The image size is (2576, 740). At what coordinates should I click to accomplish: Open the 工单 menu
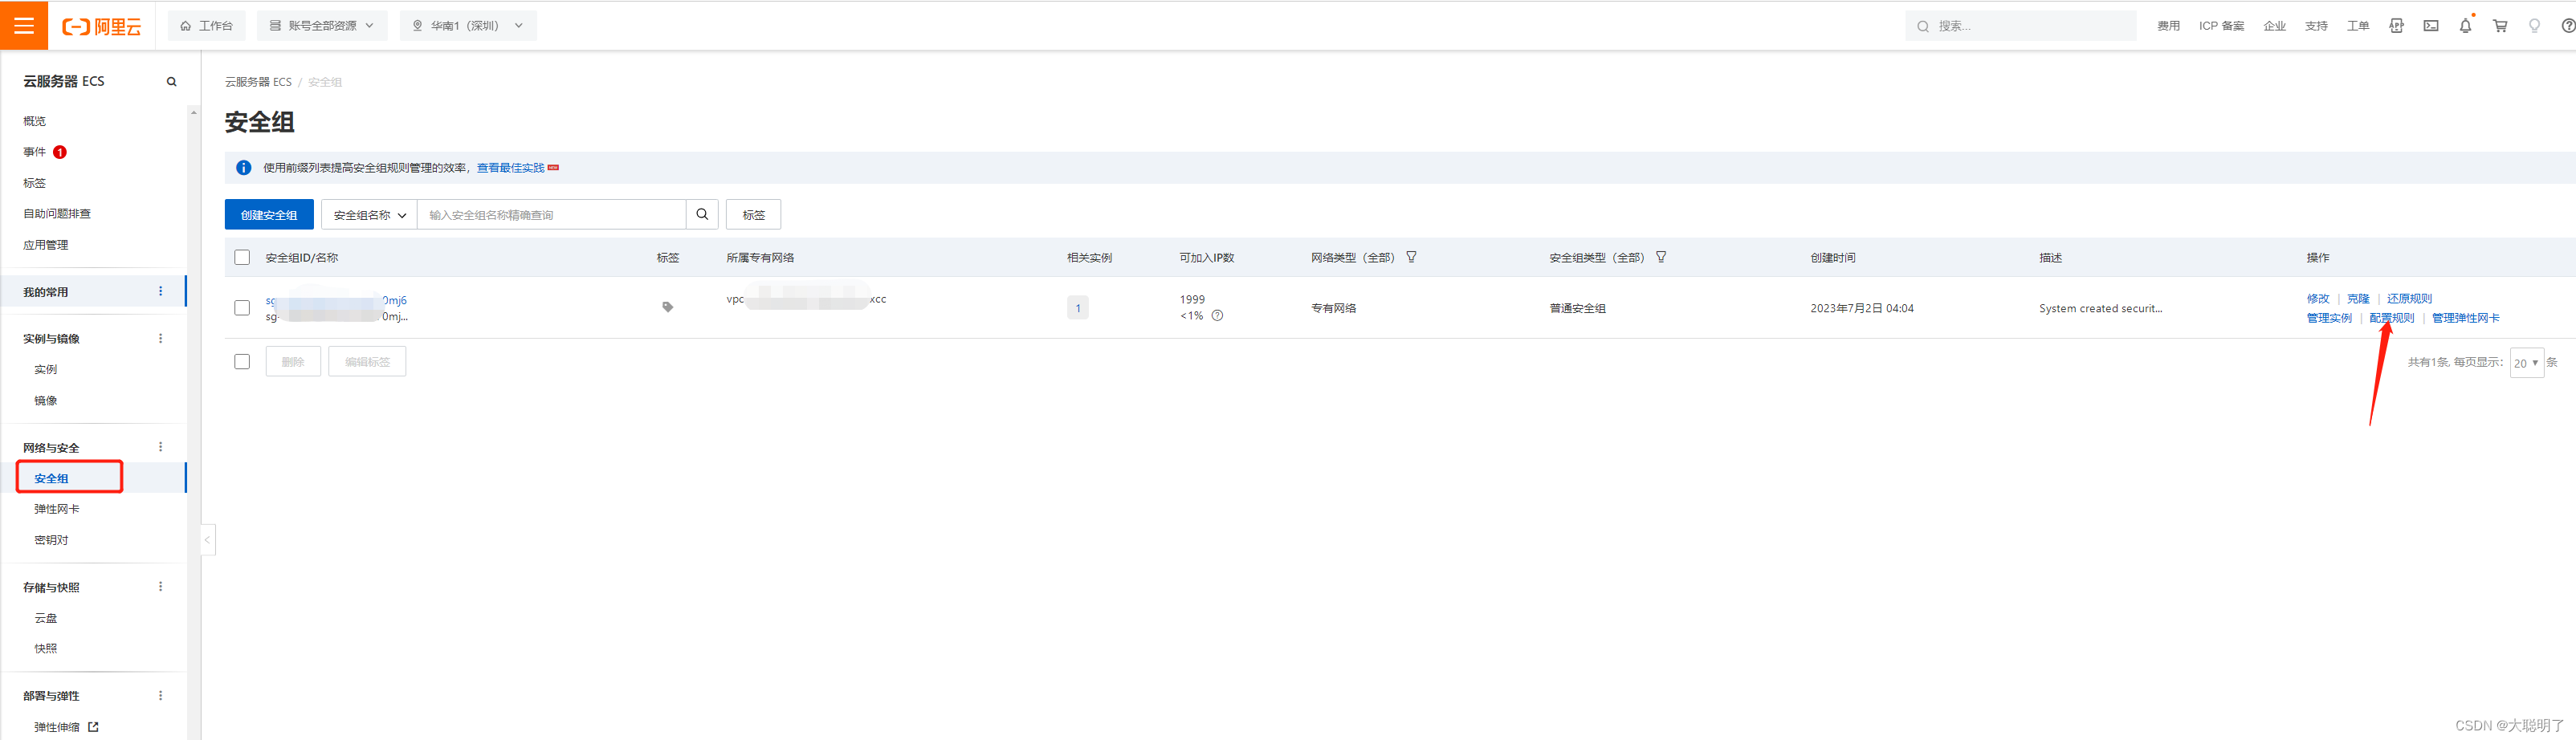[x=2358, y=26]
